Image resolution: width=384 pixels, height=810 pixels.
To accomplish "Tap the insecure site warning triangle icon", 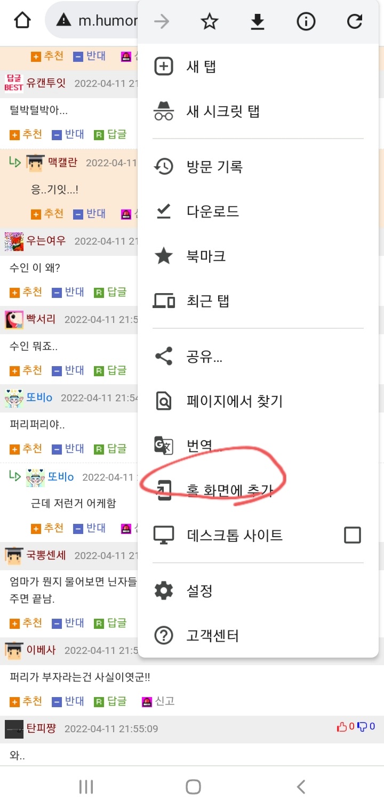I will (x=63, y=21).
